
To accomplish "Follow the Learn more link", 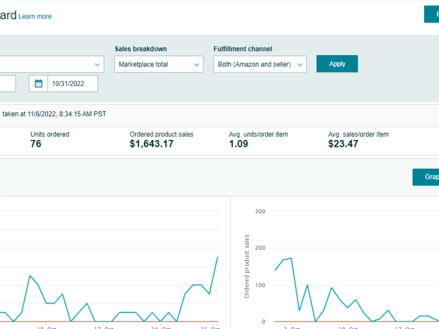I will click(35, 17).
